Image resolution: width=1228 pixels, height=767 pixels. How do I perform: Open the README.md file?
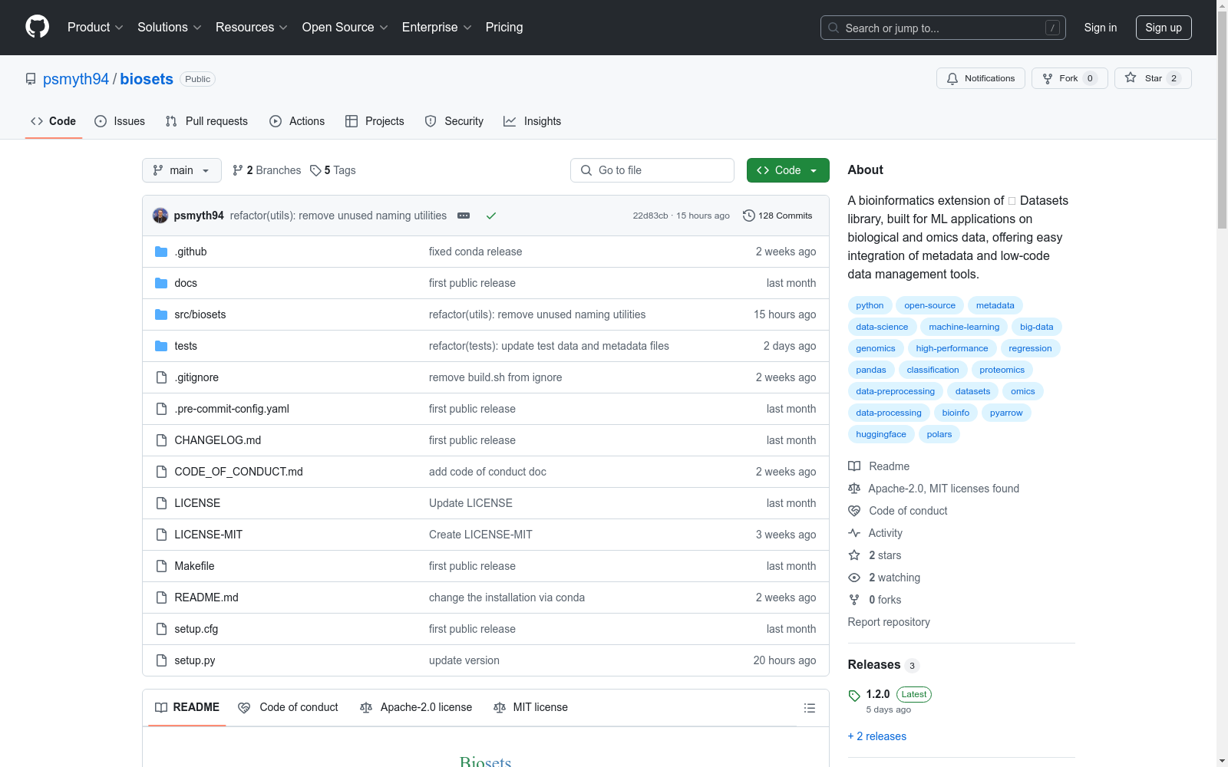[x=206, y=597]
